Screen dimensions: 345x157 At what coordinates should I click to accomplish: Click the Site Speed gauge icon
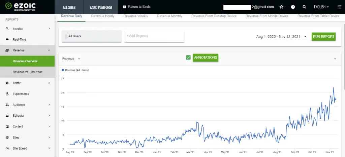(7, 148)
